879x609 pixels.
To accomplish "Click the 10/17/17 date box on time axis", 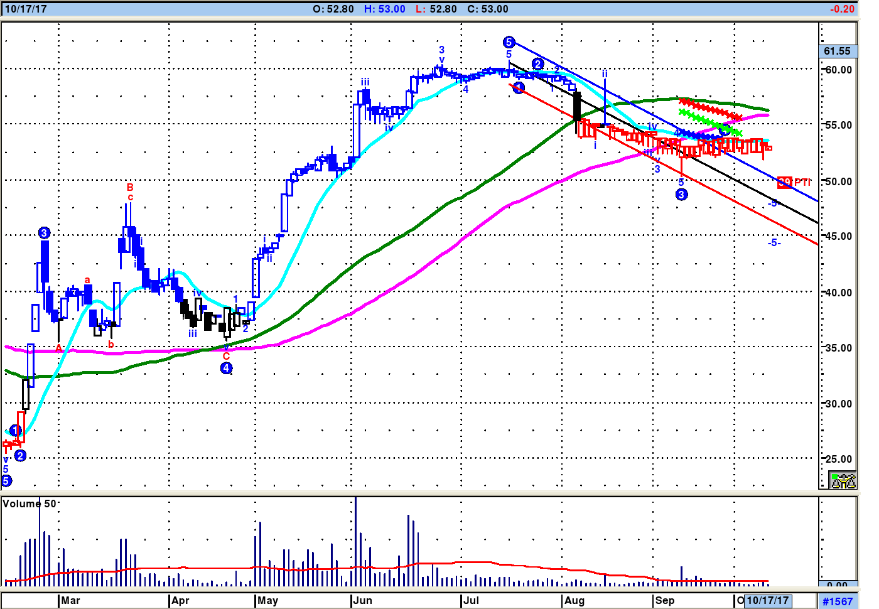I will tap(767, 600).
